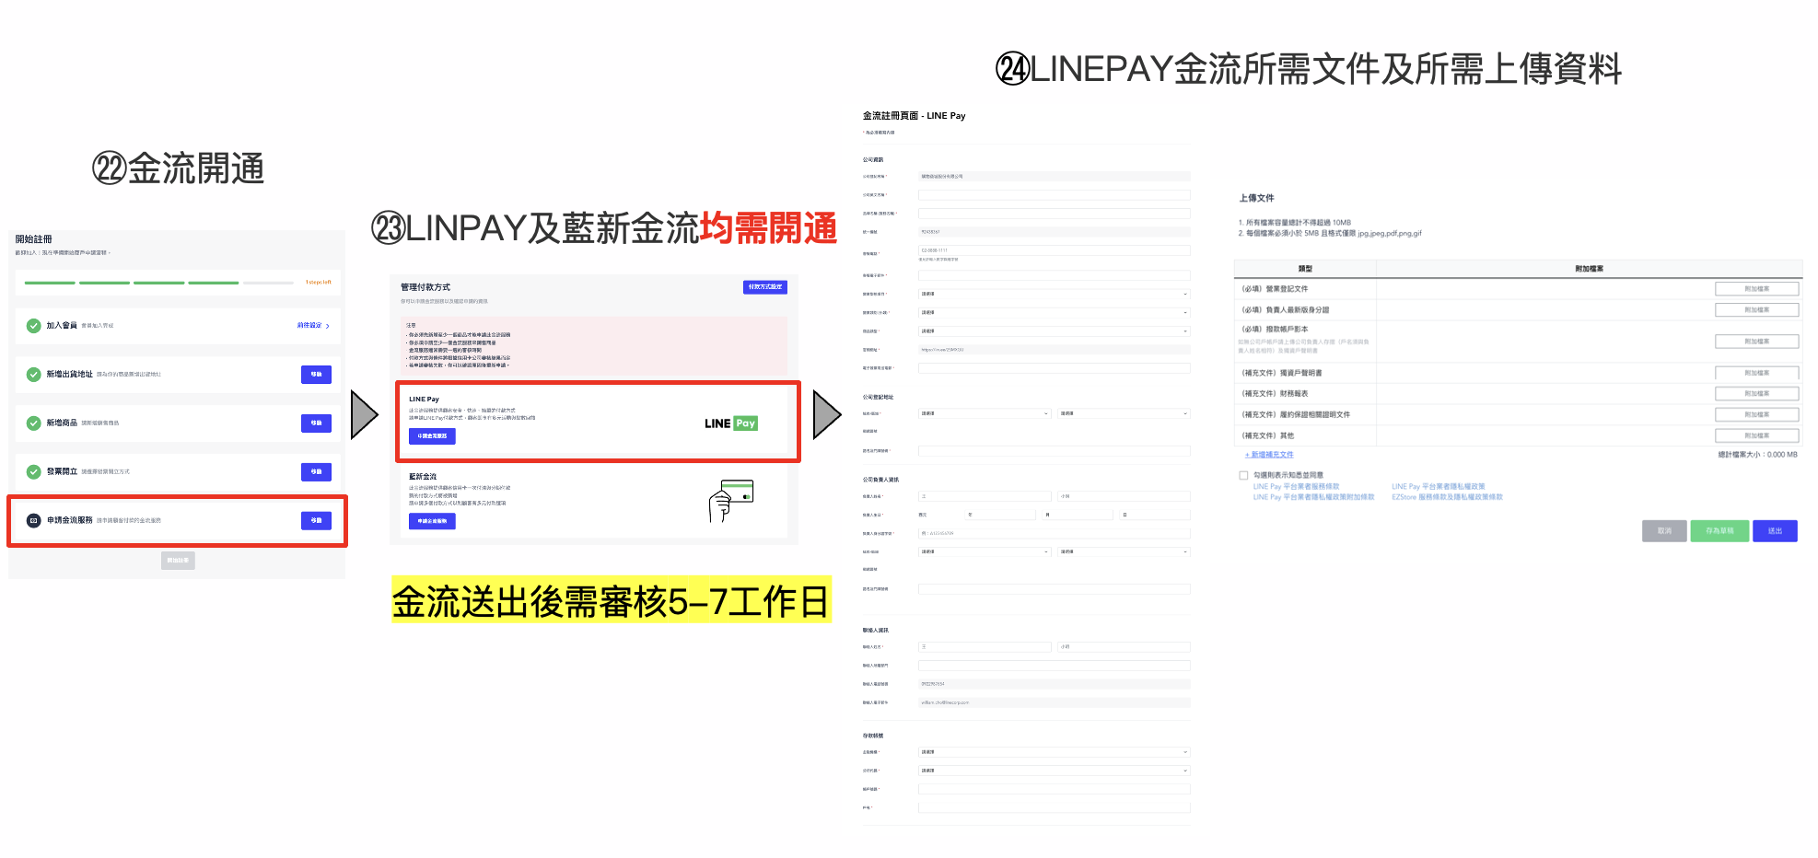1818x858 pixels.
Task: Click the LINE Pay logo image
Action: click(x=731, y=423)
